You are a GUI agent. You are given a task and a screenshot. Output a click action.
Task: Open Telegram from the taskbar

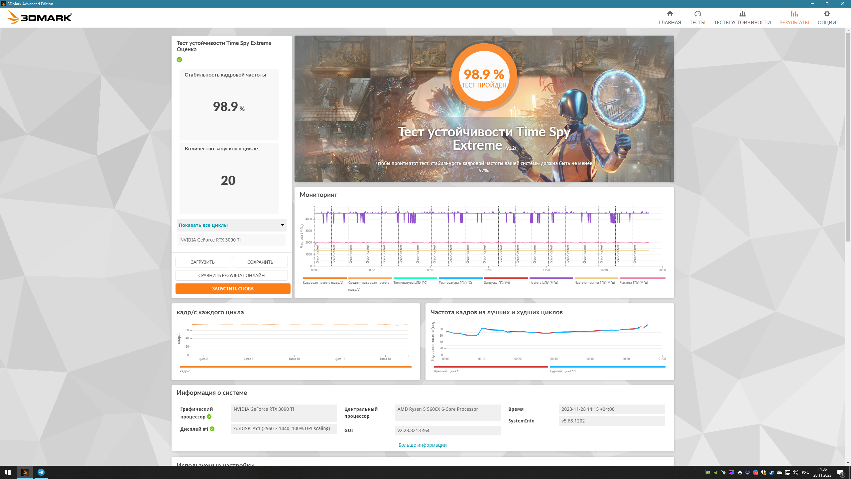point(41,472)
